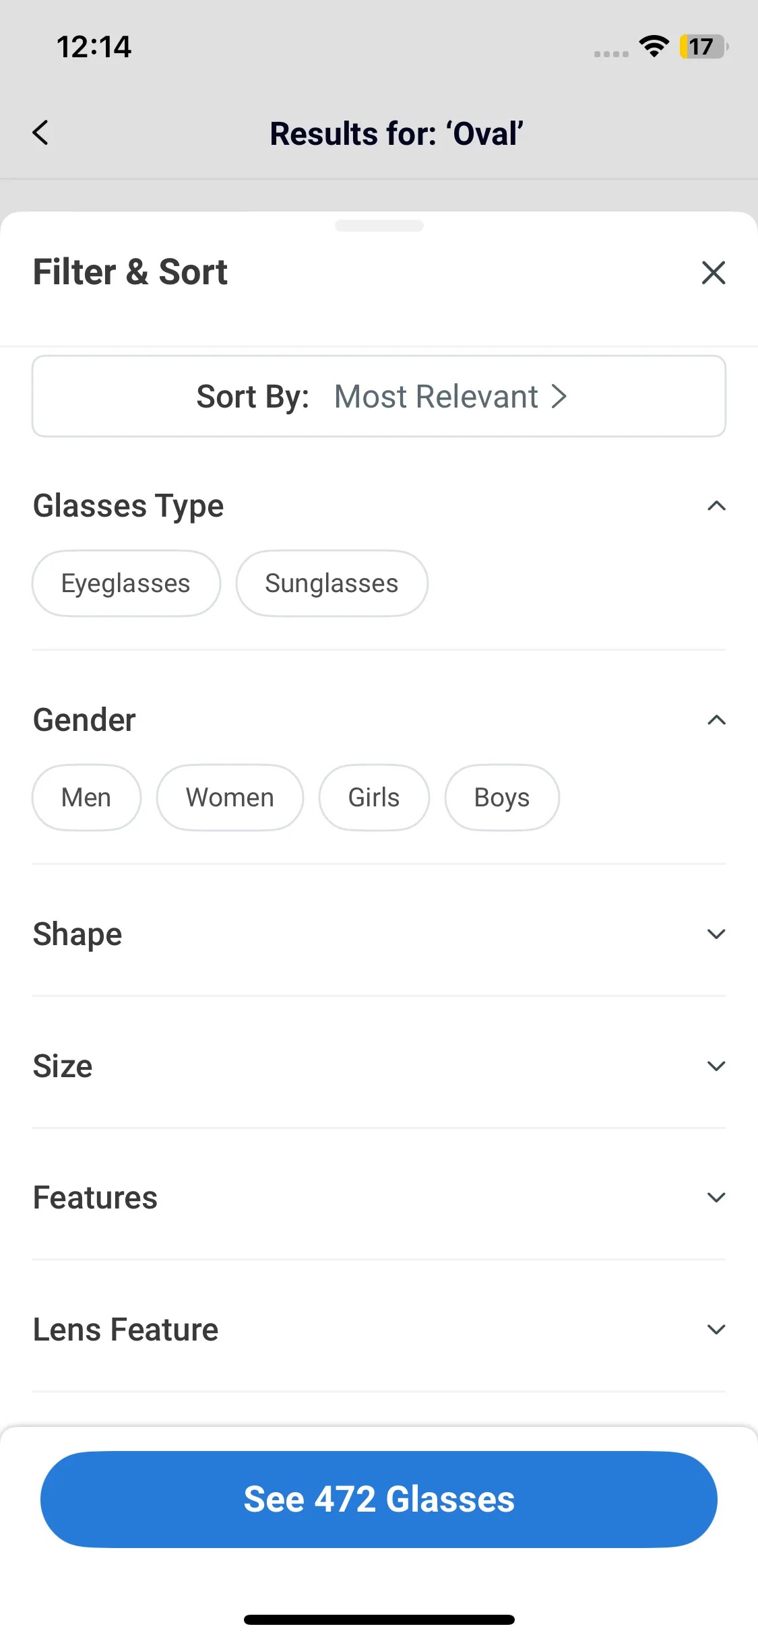Screen dimensions: 758x1641
Task: Collapse the Glasses Type section
Action: pos(716,506)
